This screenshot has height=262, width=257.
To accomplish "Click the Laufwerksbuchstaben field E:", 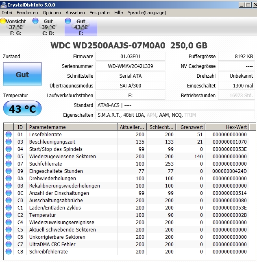I will tap(131, 96).
